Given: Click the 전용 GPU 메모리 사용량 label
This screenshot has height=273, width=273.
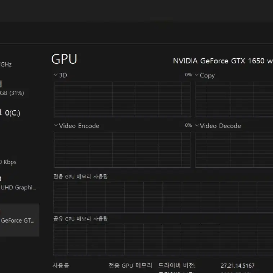Looking at the screenshot, I should click(x=81, y=176).
